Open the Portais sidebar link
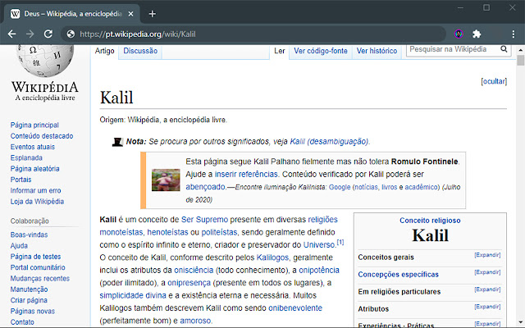This screenshot has width=525, height=328. coord(21,180)
